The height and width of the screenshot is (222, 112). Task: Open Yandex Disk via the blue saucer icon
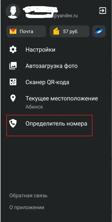99,31
